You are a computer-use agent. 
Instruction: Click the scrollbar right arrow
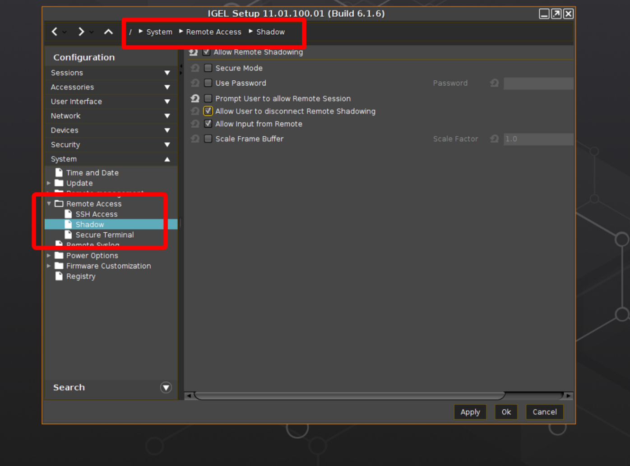(x=569, y=396)
